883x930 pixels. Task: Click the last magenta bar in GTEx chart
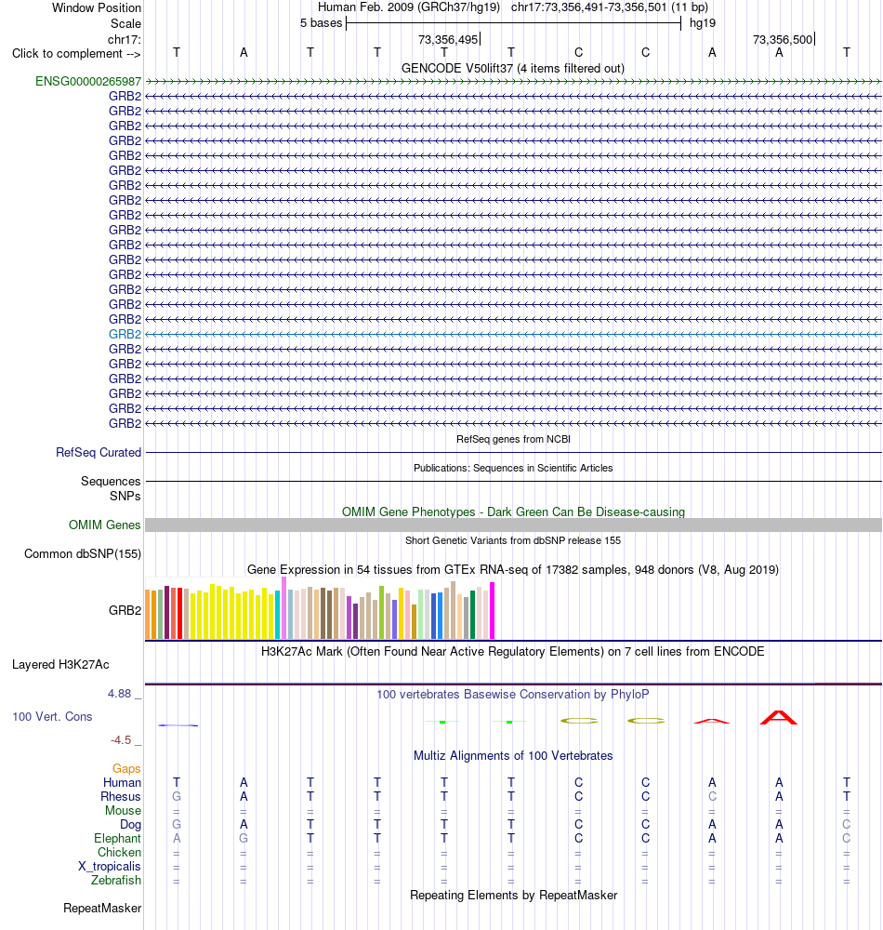coord(492,610)
